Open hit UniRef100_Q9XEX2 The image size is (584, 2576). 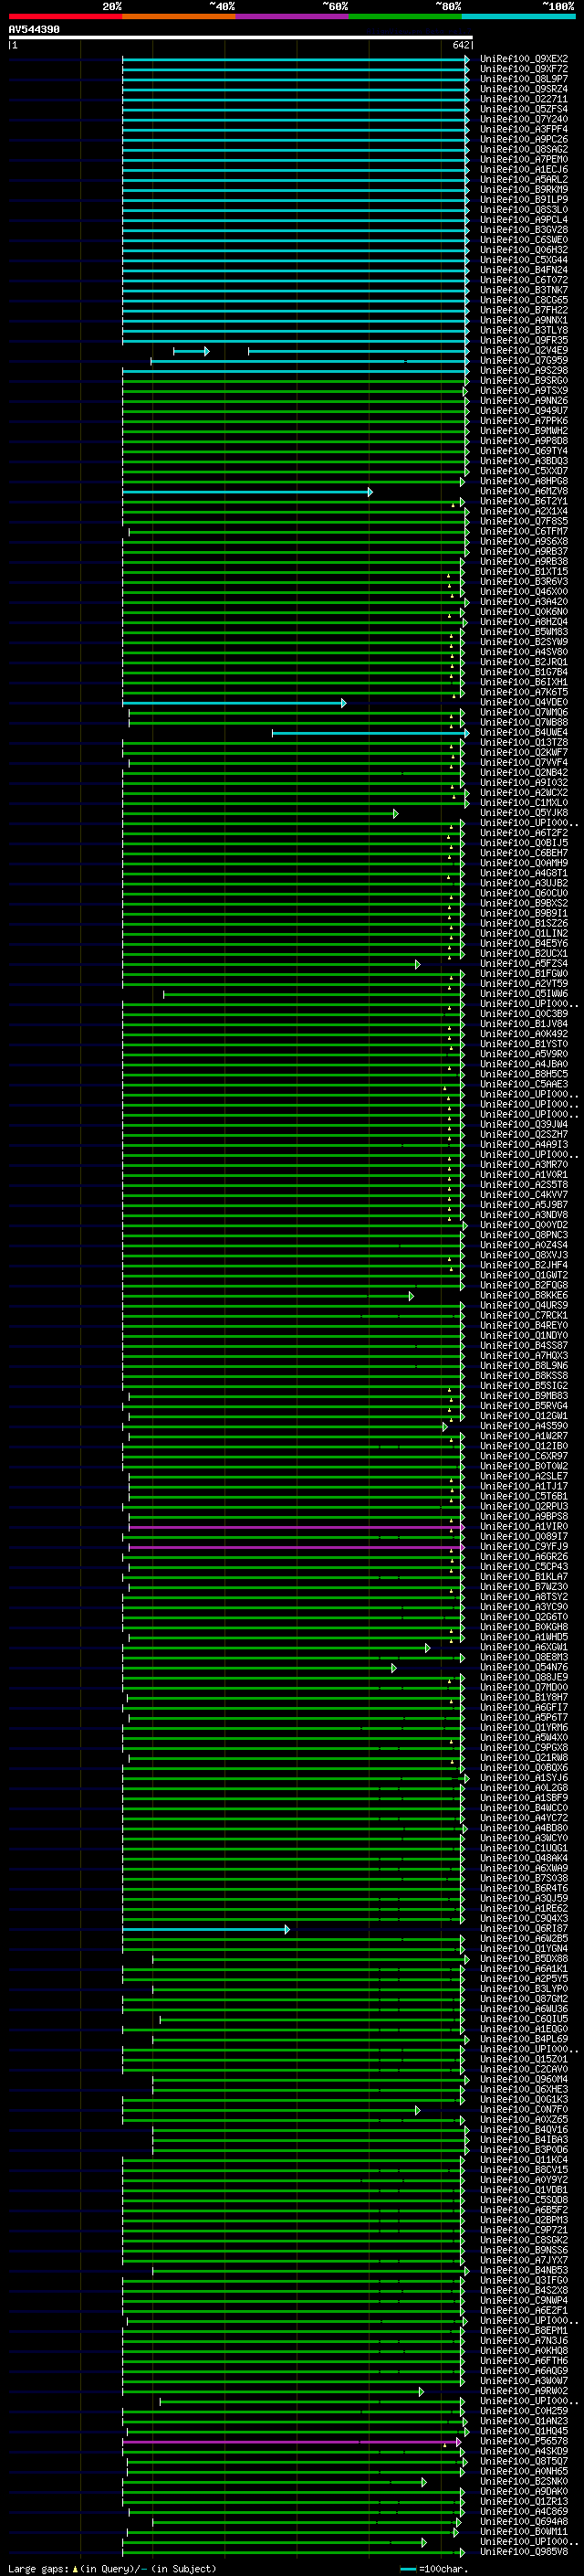pos(524,59)
